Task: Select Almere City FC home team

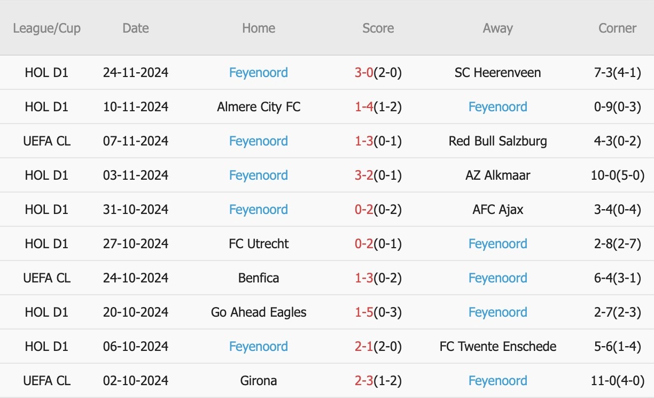Action: [x=259, y=107]
